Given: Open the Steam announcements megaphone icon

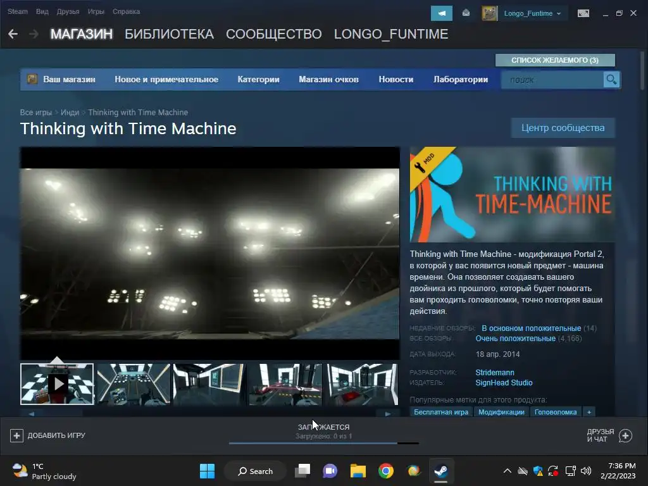Looking at the screenshot, I should (x=441, y=13).
